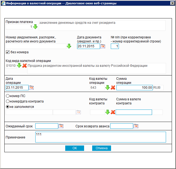Clear the currency operation type code

click(25, 66)
